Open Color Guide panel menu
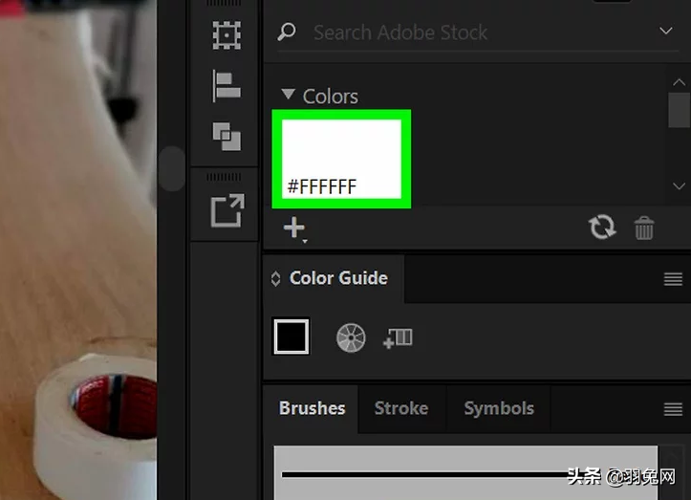Screen dimensions: 691x500 click(673, 279)
